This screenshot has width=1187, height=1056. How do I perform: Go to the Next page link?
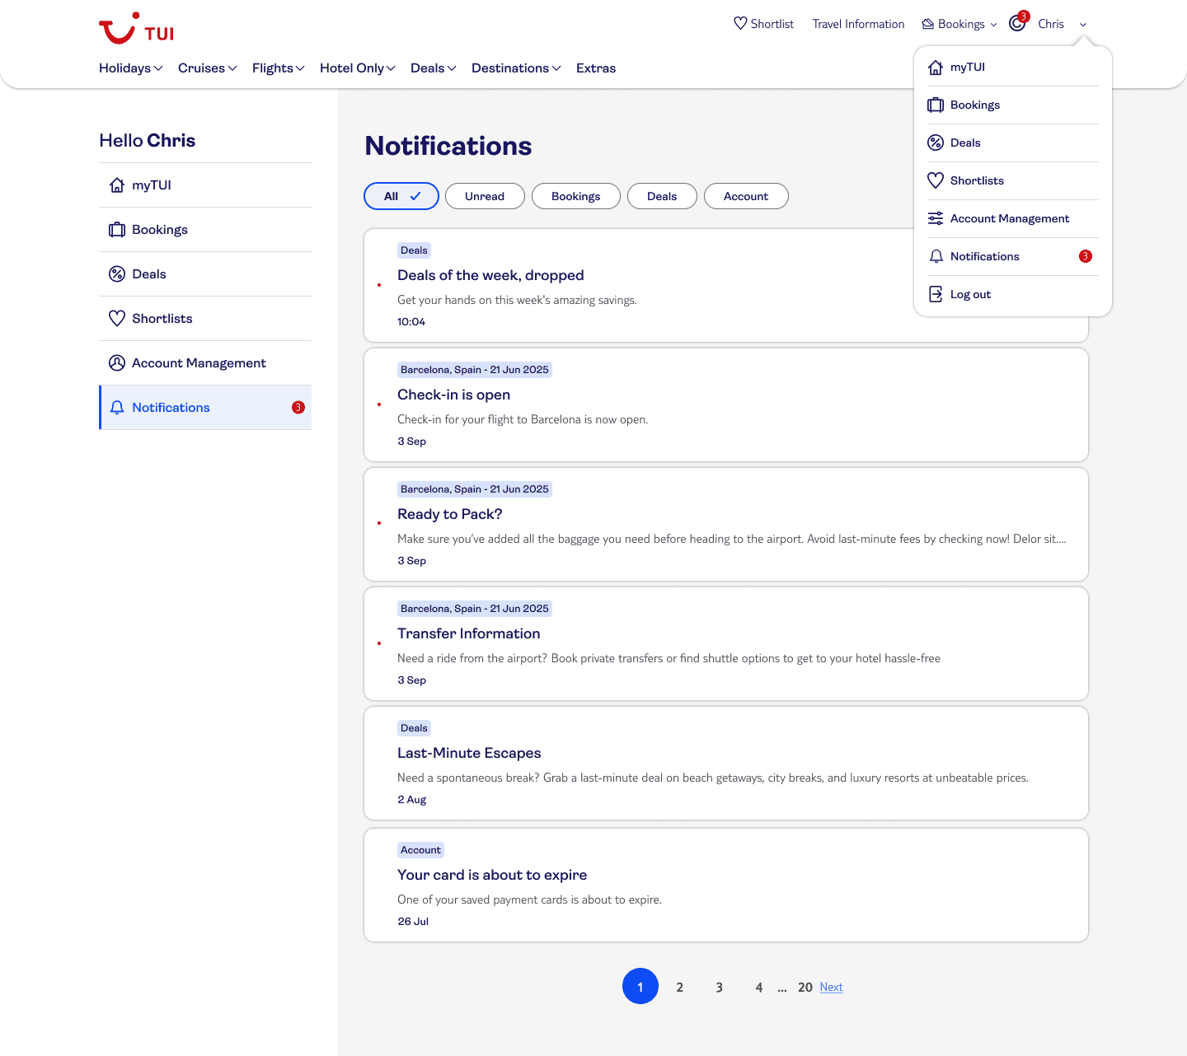(831, 987)
